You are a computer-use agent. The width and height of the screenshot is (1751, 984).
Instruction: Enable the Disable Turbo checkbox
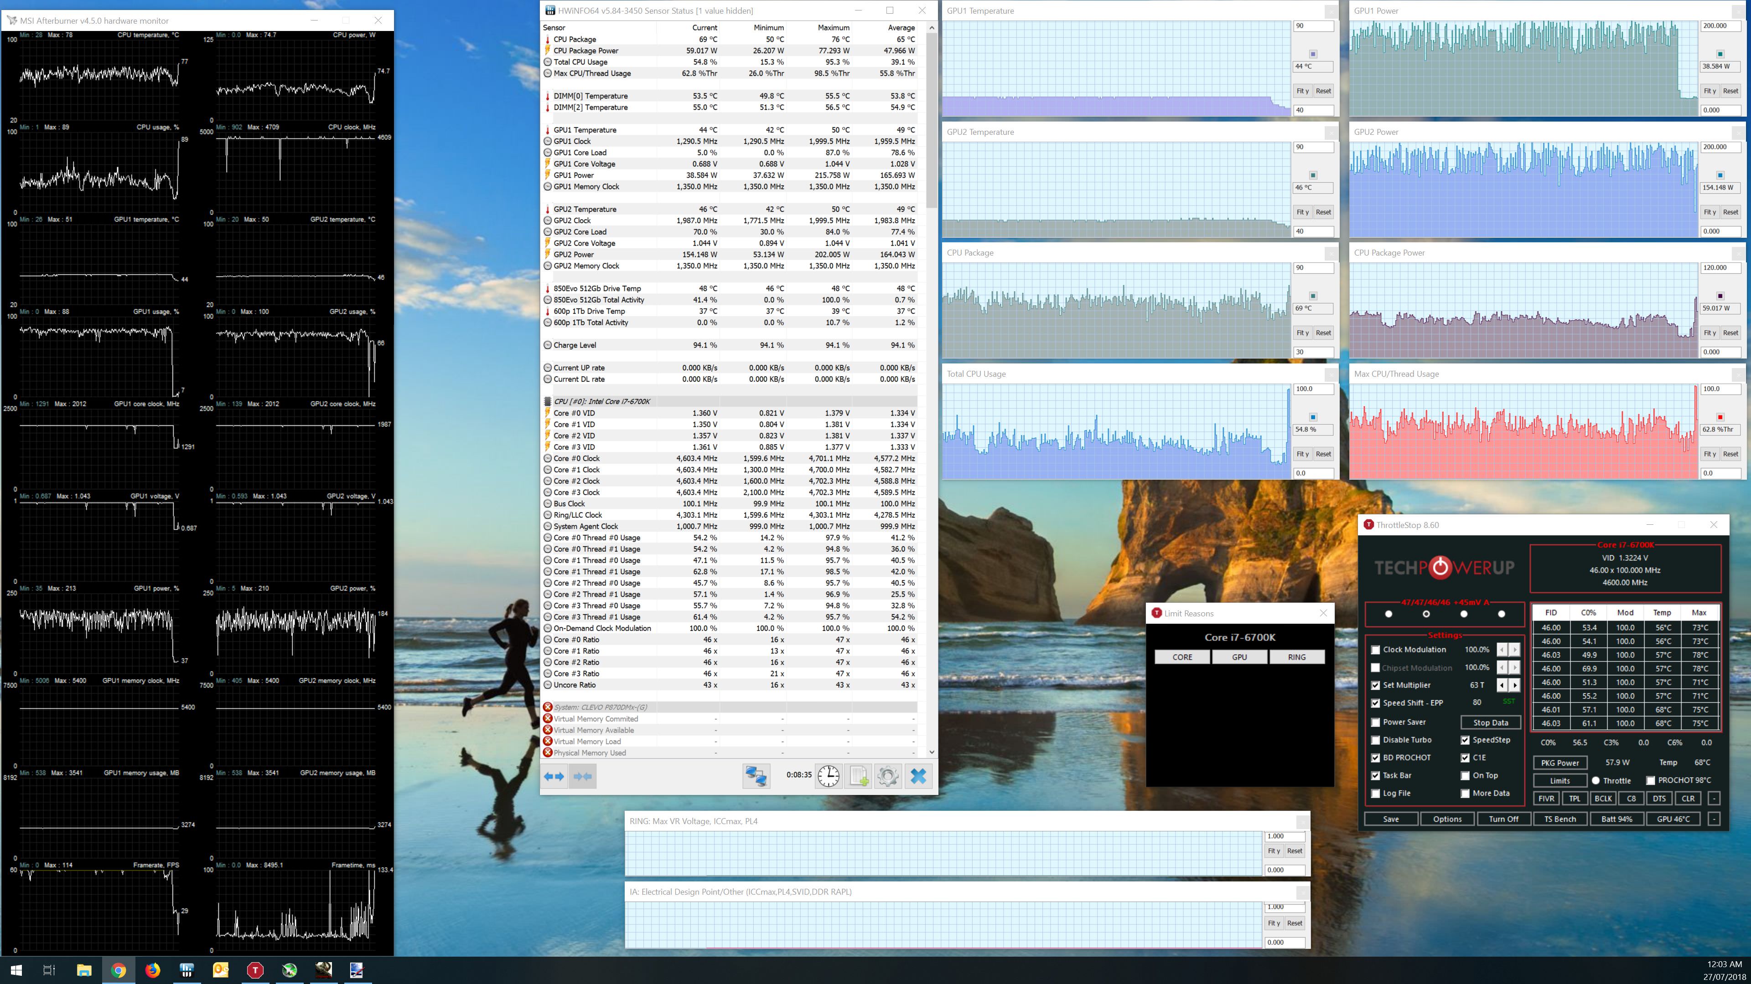[x=1376, y=740]
